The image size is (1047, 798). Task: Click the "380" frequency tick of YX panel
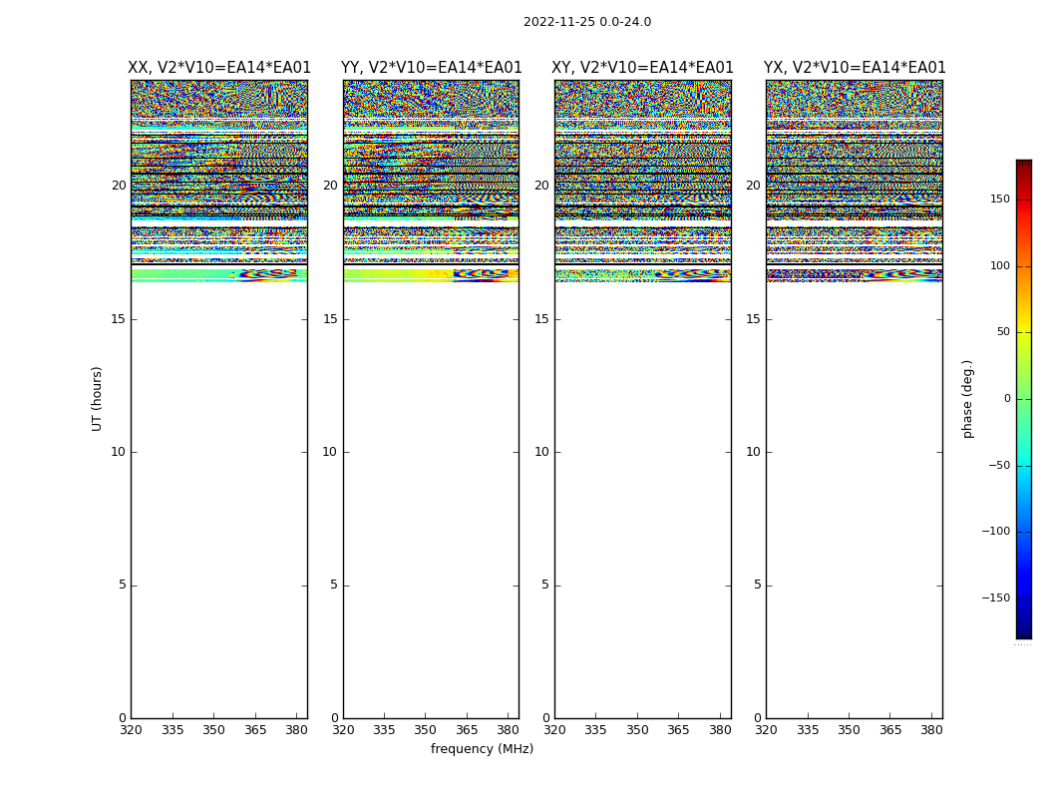click(932, 730)
